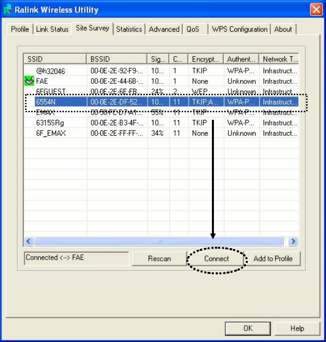Click the BSSID column header

click(117, 59)
